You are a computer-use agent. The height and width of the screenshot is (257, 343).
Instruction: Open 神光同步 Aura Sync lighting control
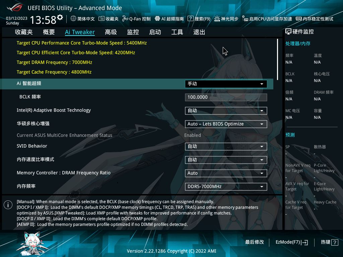(x=226, y=19)
